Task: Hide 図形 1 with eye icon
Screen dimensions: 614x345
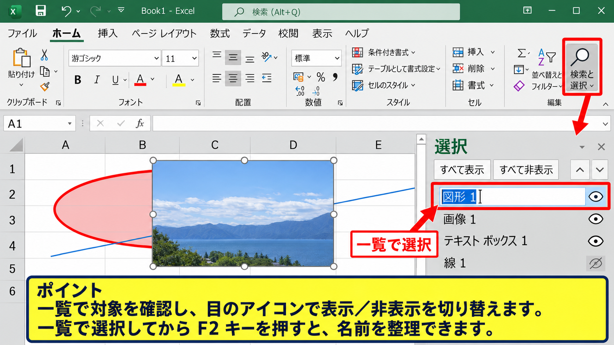Action: [595, 197]
